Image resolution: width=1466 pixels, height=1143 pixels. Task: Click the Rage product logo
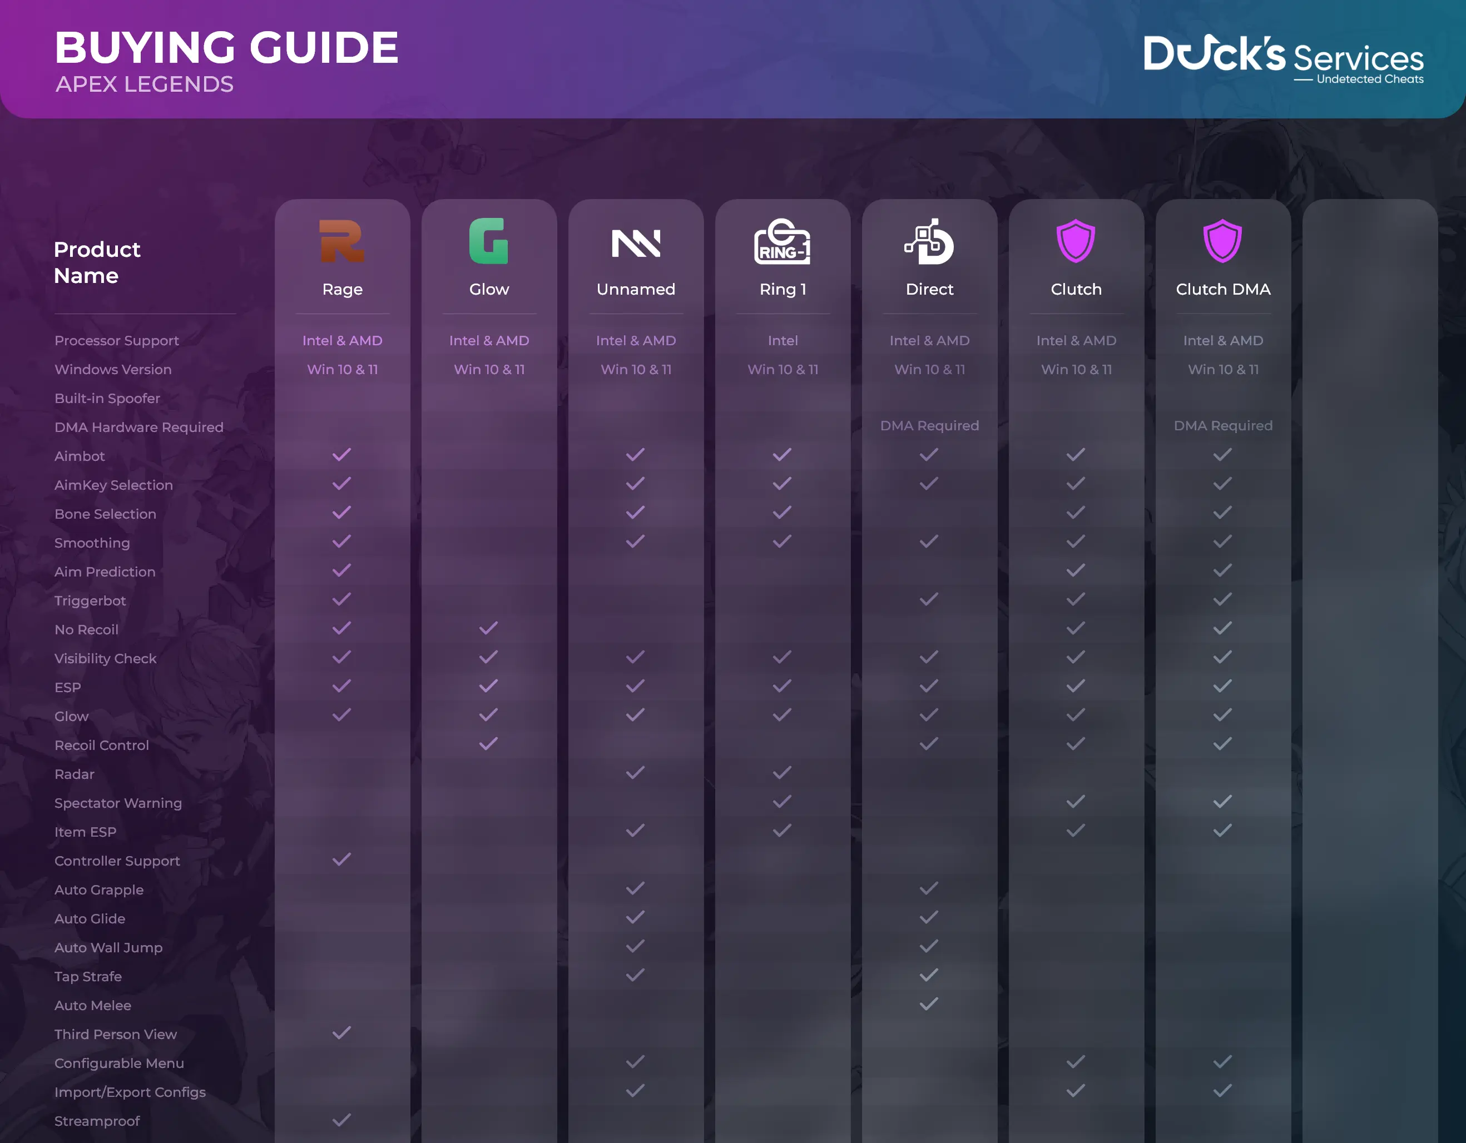(341, 241)
